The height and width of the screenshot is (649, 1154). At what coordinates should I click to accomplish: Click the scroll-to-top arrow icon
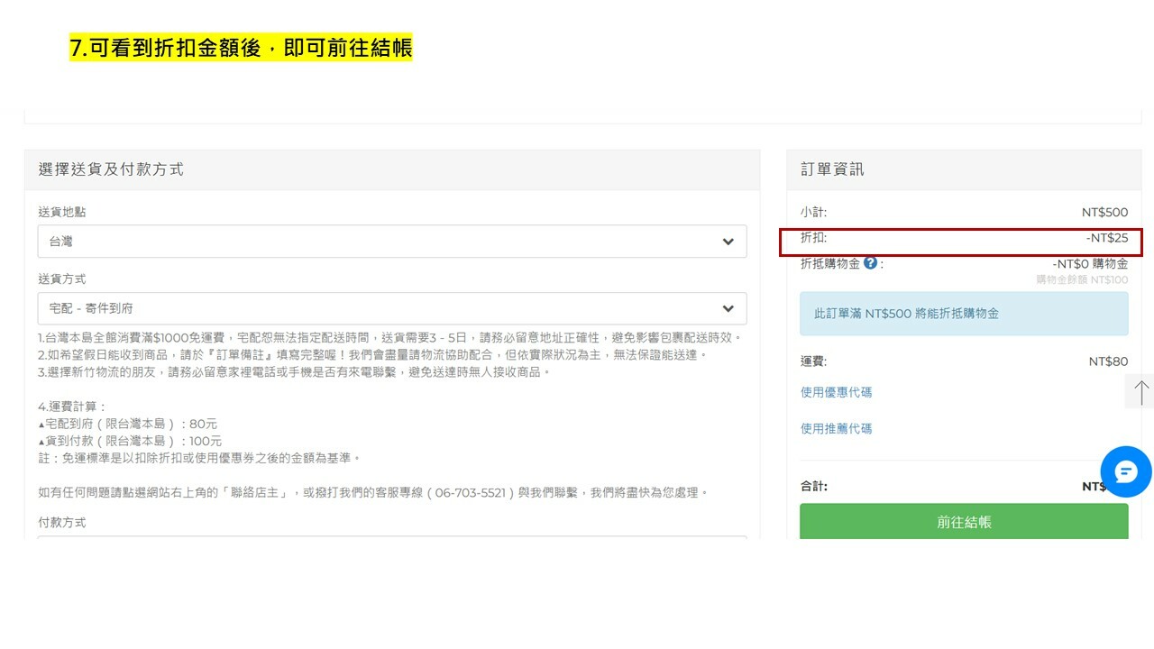point(1140,392)
